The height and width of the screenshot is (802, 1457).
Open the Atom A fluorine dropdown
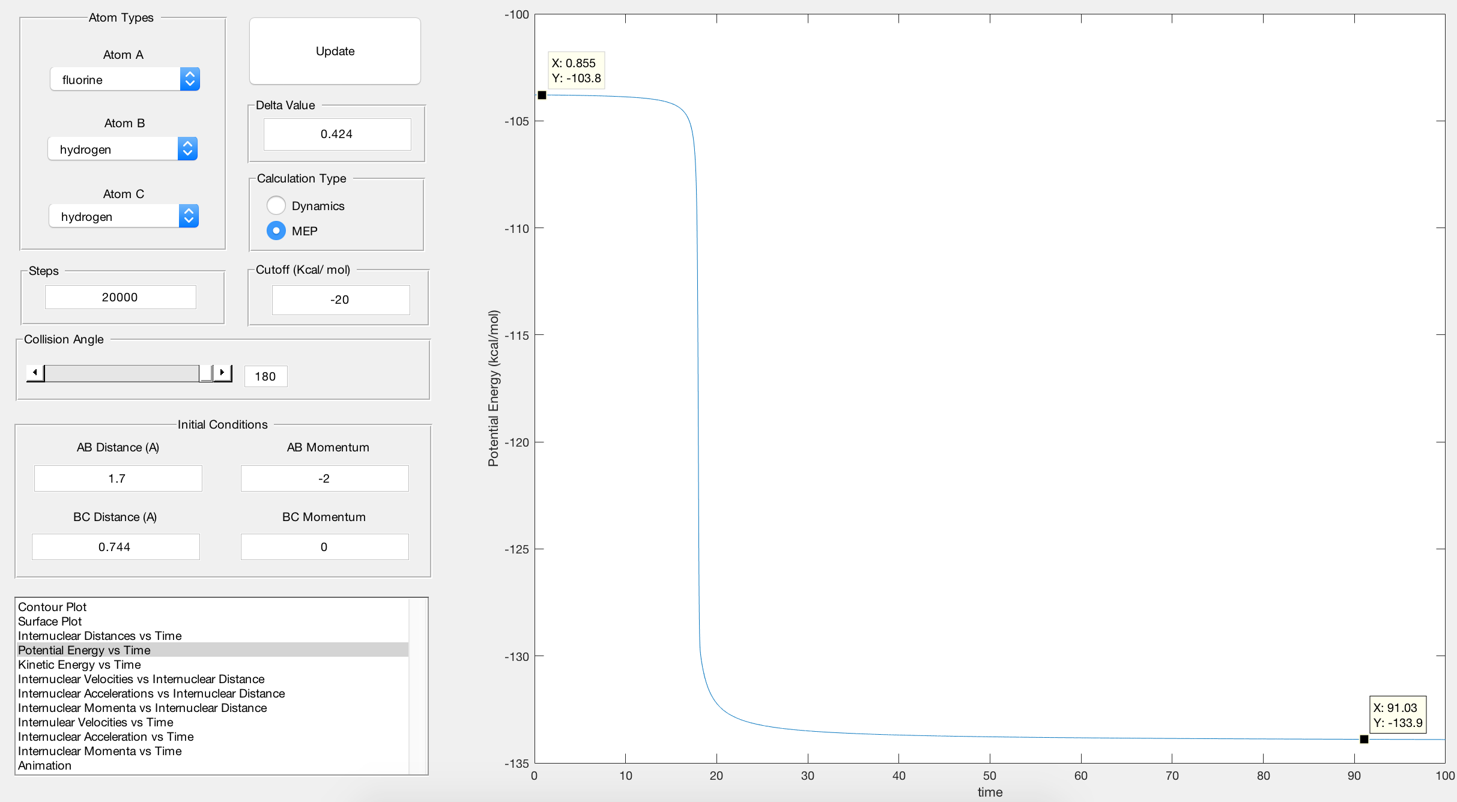point(125,79)
